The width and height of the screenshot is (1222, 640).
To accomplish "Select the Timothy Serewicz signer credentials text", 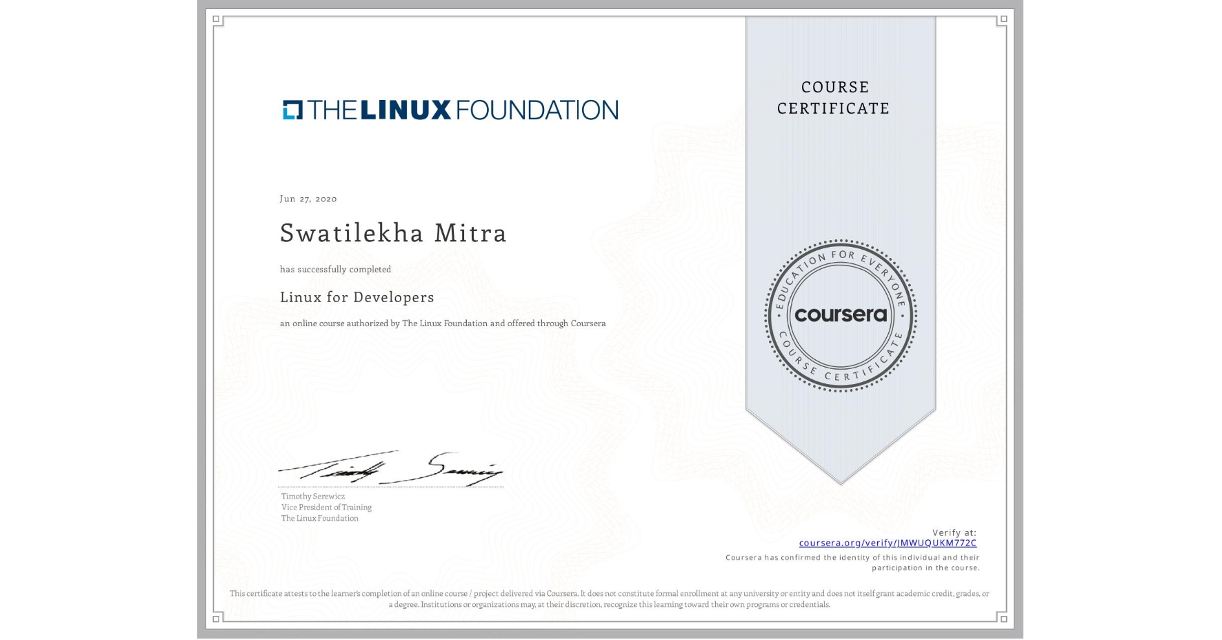I will [325, 507].
